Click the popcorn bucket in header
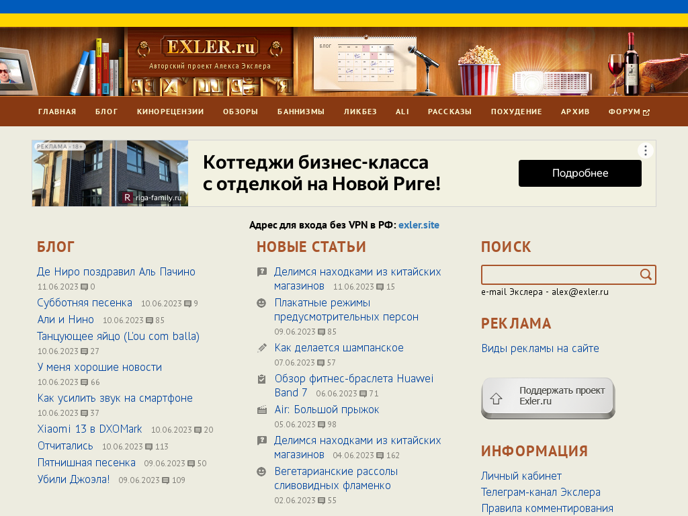 click(x=478, y=70)
